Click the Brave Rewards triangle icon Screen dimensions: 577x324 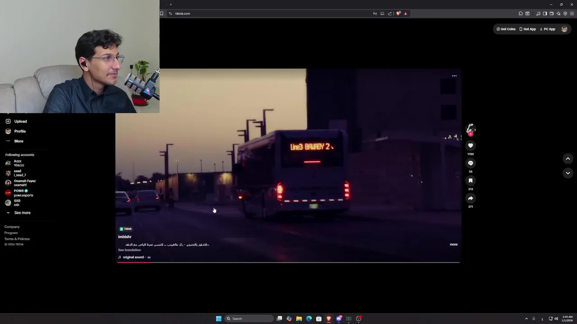pos(405,13)
